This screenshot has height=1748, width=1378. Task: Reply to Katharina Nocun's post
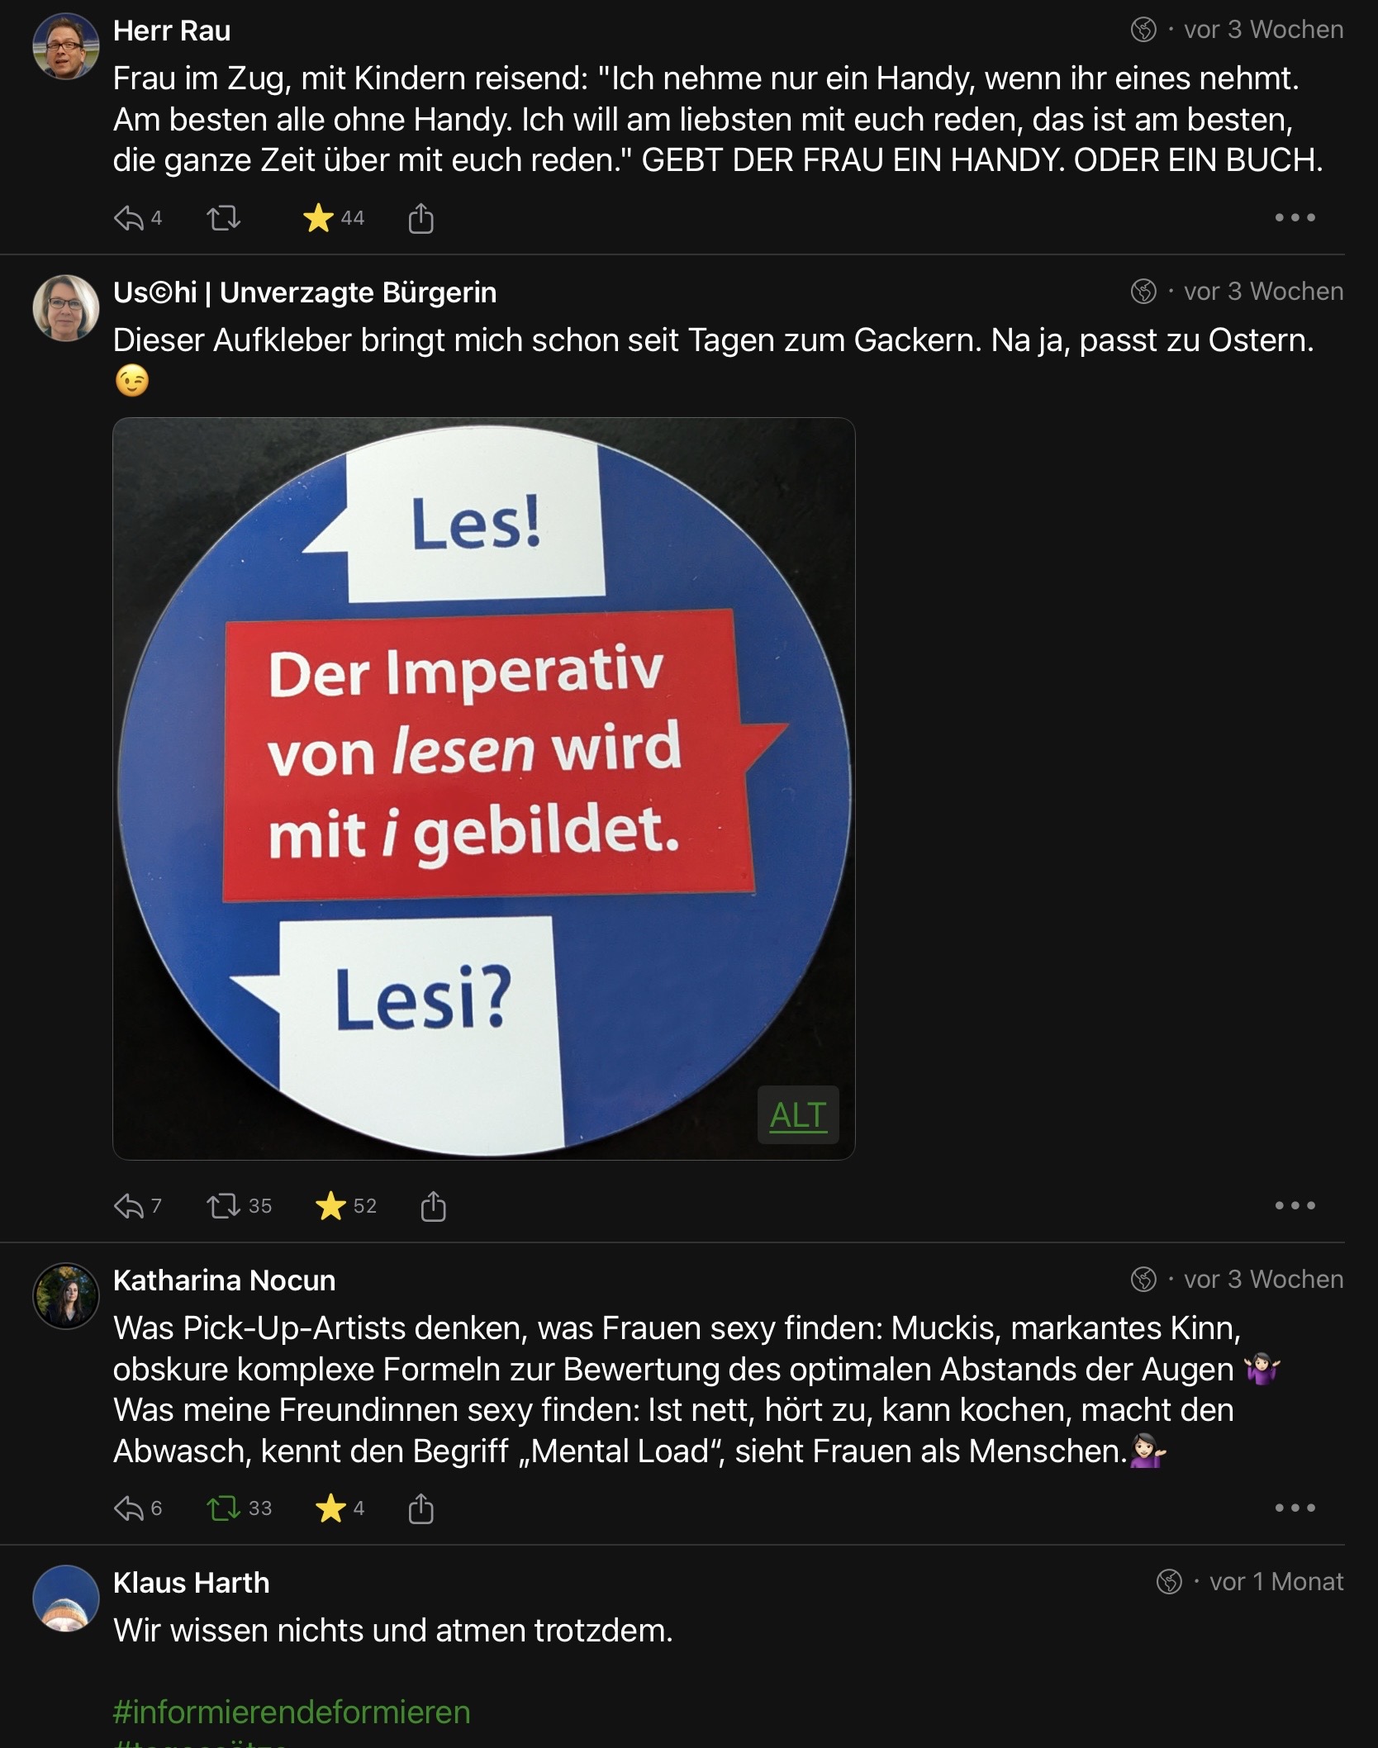pos(129,1509)
